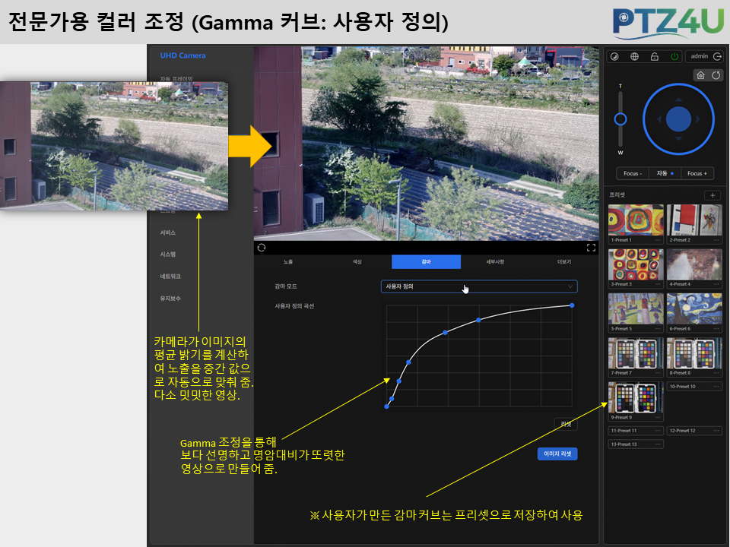Click the fullscreen icon below the video
This screenshot has height=547, width=730.
tap(592, 248)
